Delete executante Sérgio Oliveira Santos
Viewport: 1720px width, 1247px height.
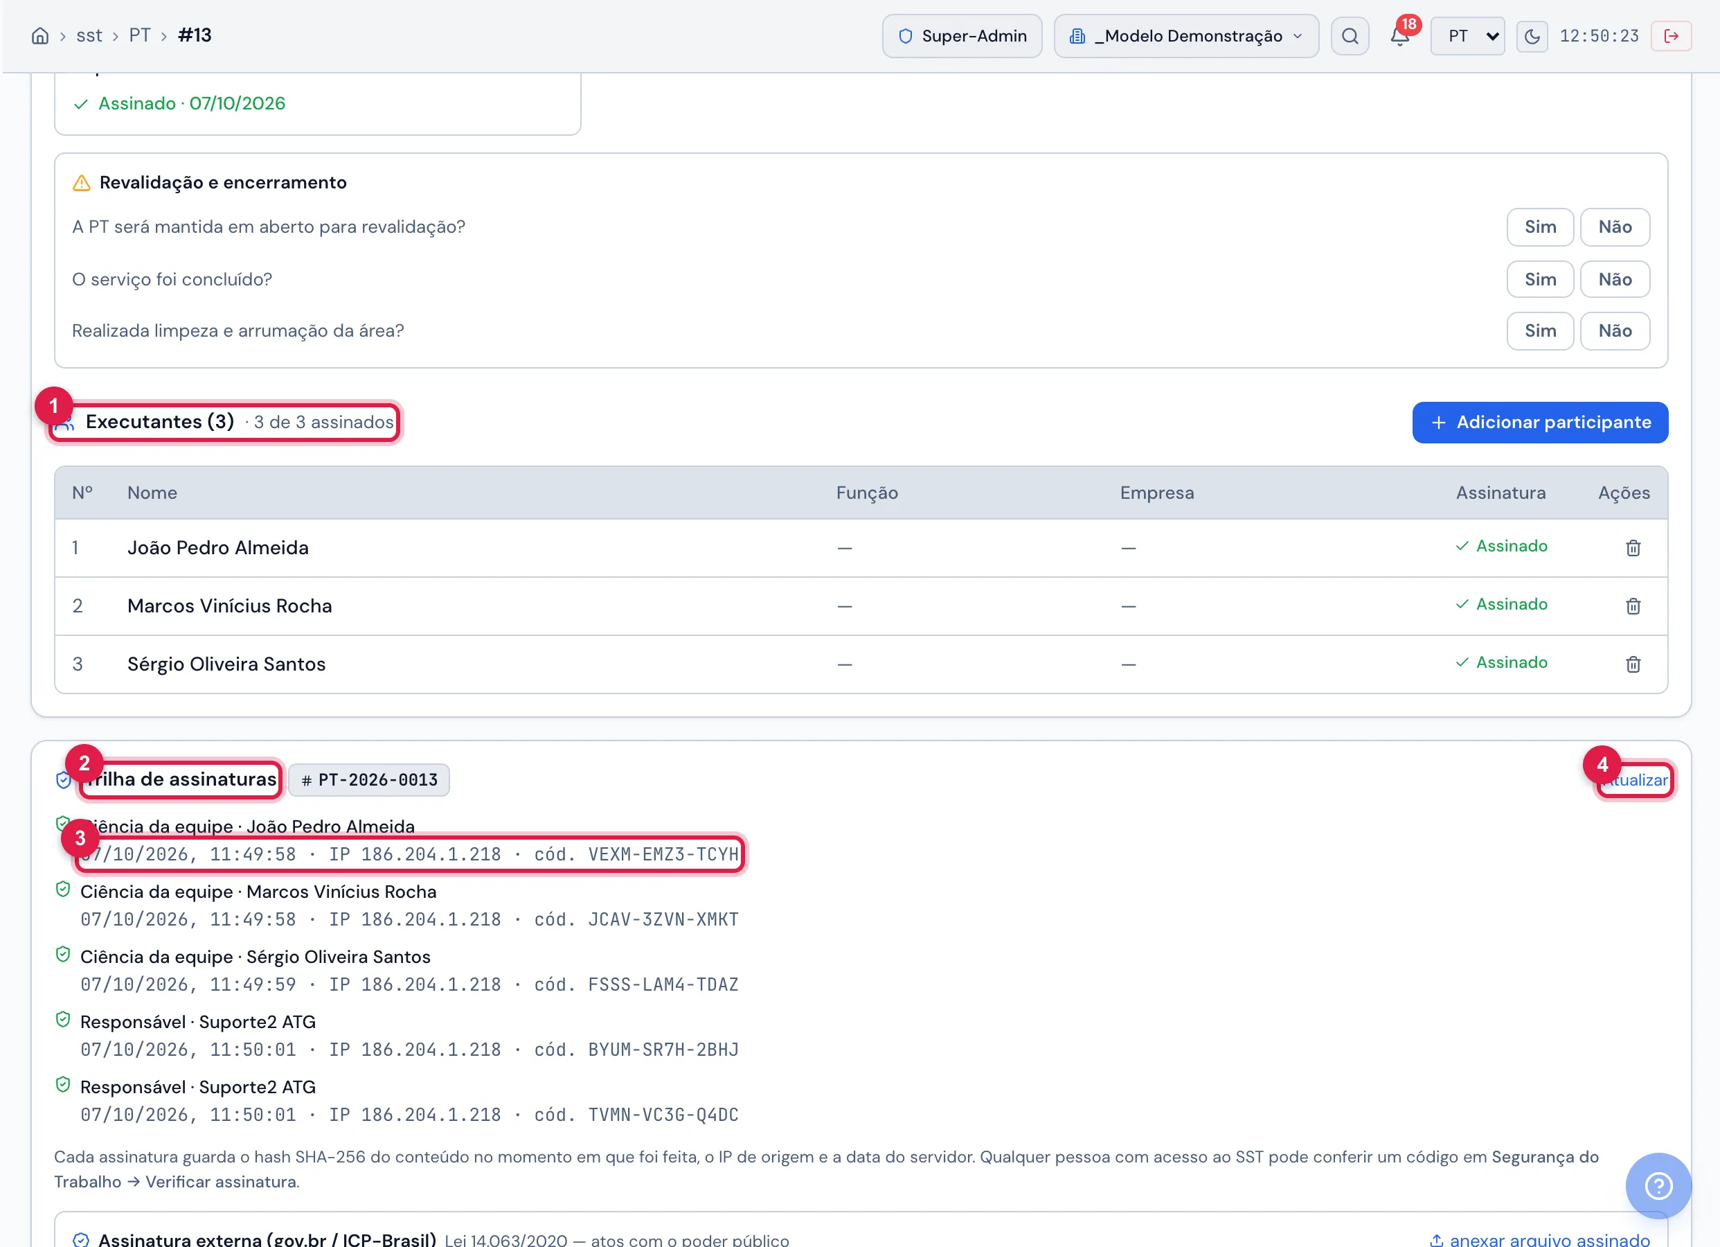[x=1633, y=664]
